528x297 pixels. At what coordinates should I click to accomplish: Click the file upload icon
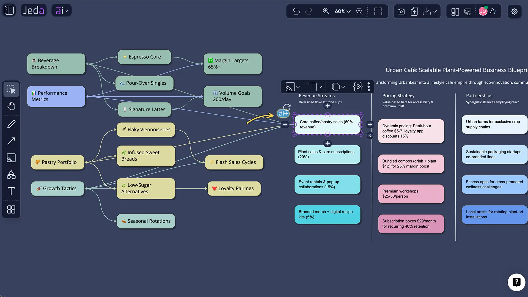(x=414, y=11)
